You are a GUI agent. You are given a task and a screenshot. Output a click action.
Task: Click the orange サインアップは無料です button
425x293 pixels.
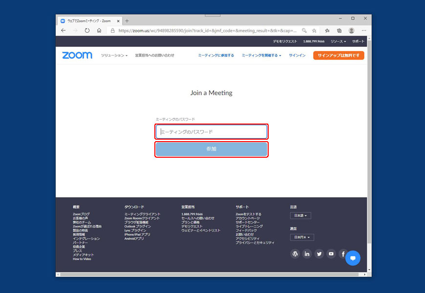[339, 55]
